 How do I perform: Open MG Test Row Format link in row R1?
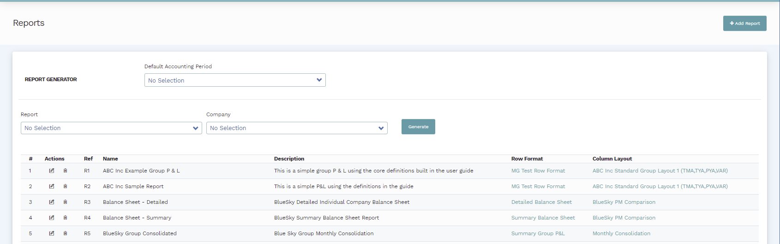pyautogui.click(x=538, y=171)
